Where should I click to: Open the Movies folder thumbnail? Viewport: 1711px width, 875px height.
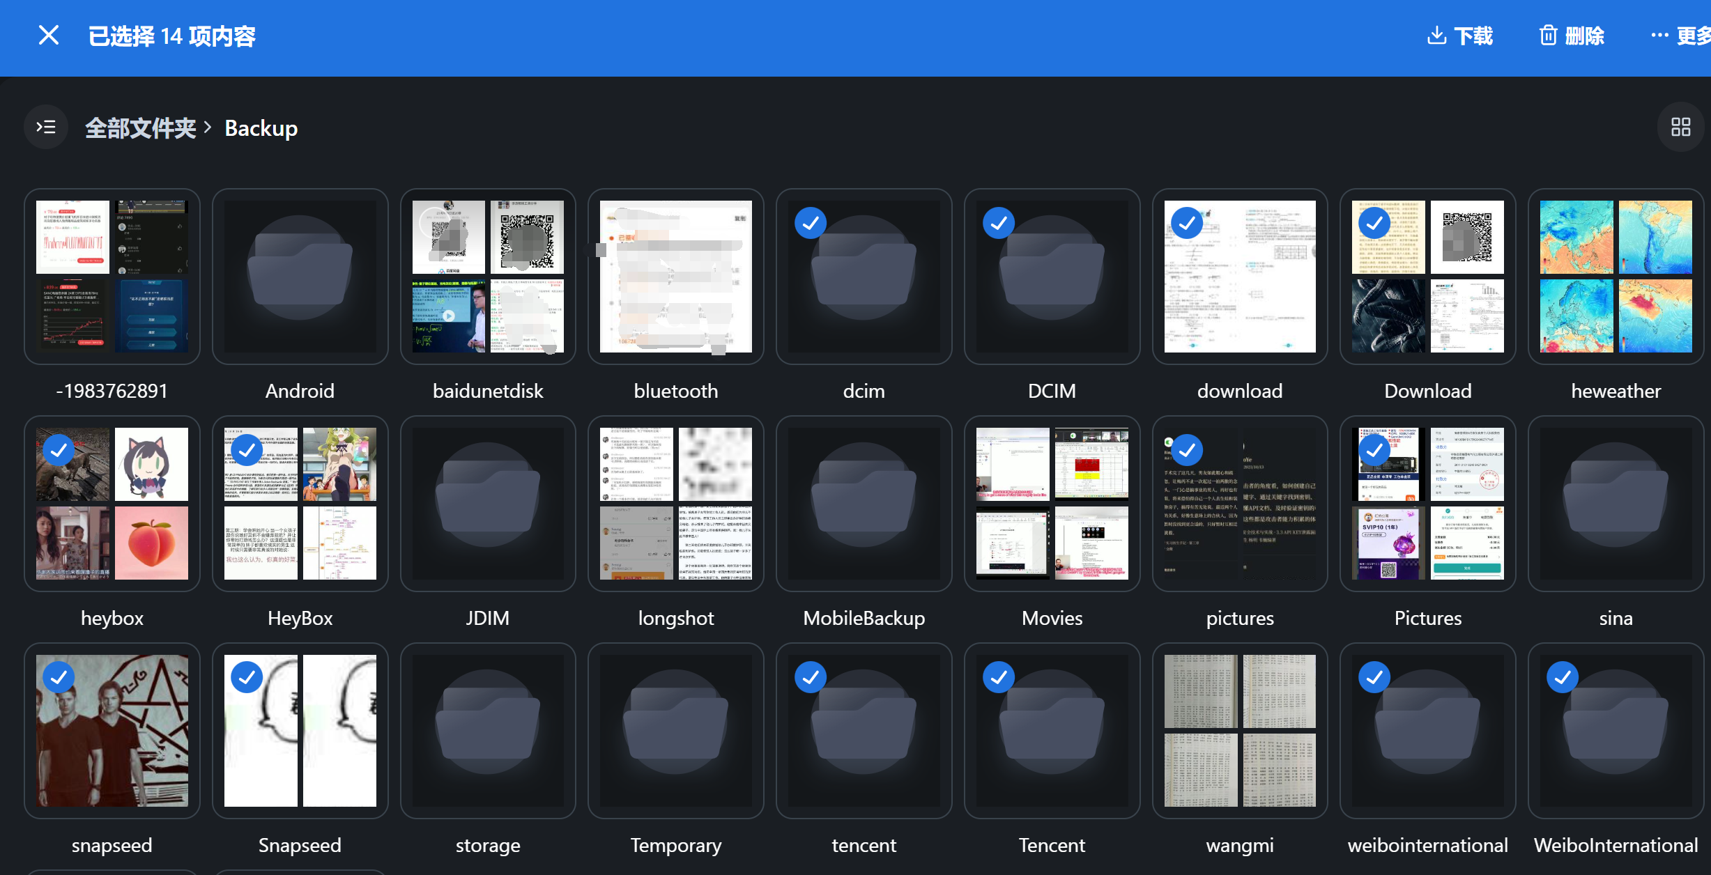1052,504
